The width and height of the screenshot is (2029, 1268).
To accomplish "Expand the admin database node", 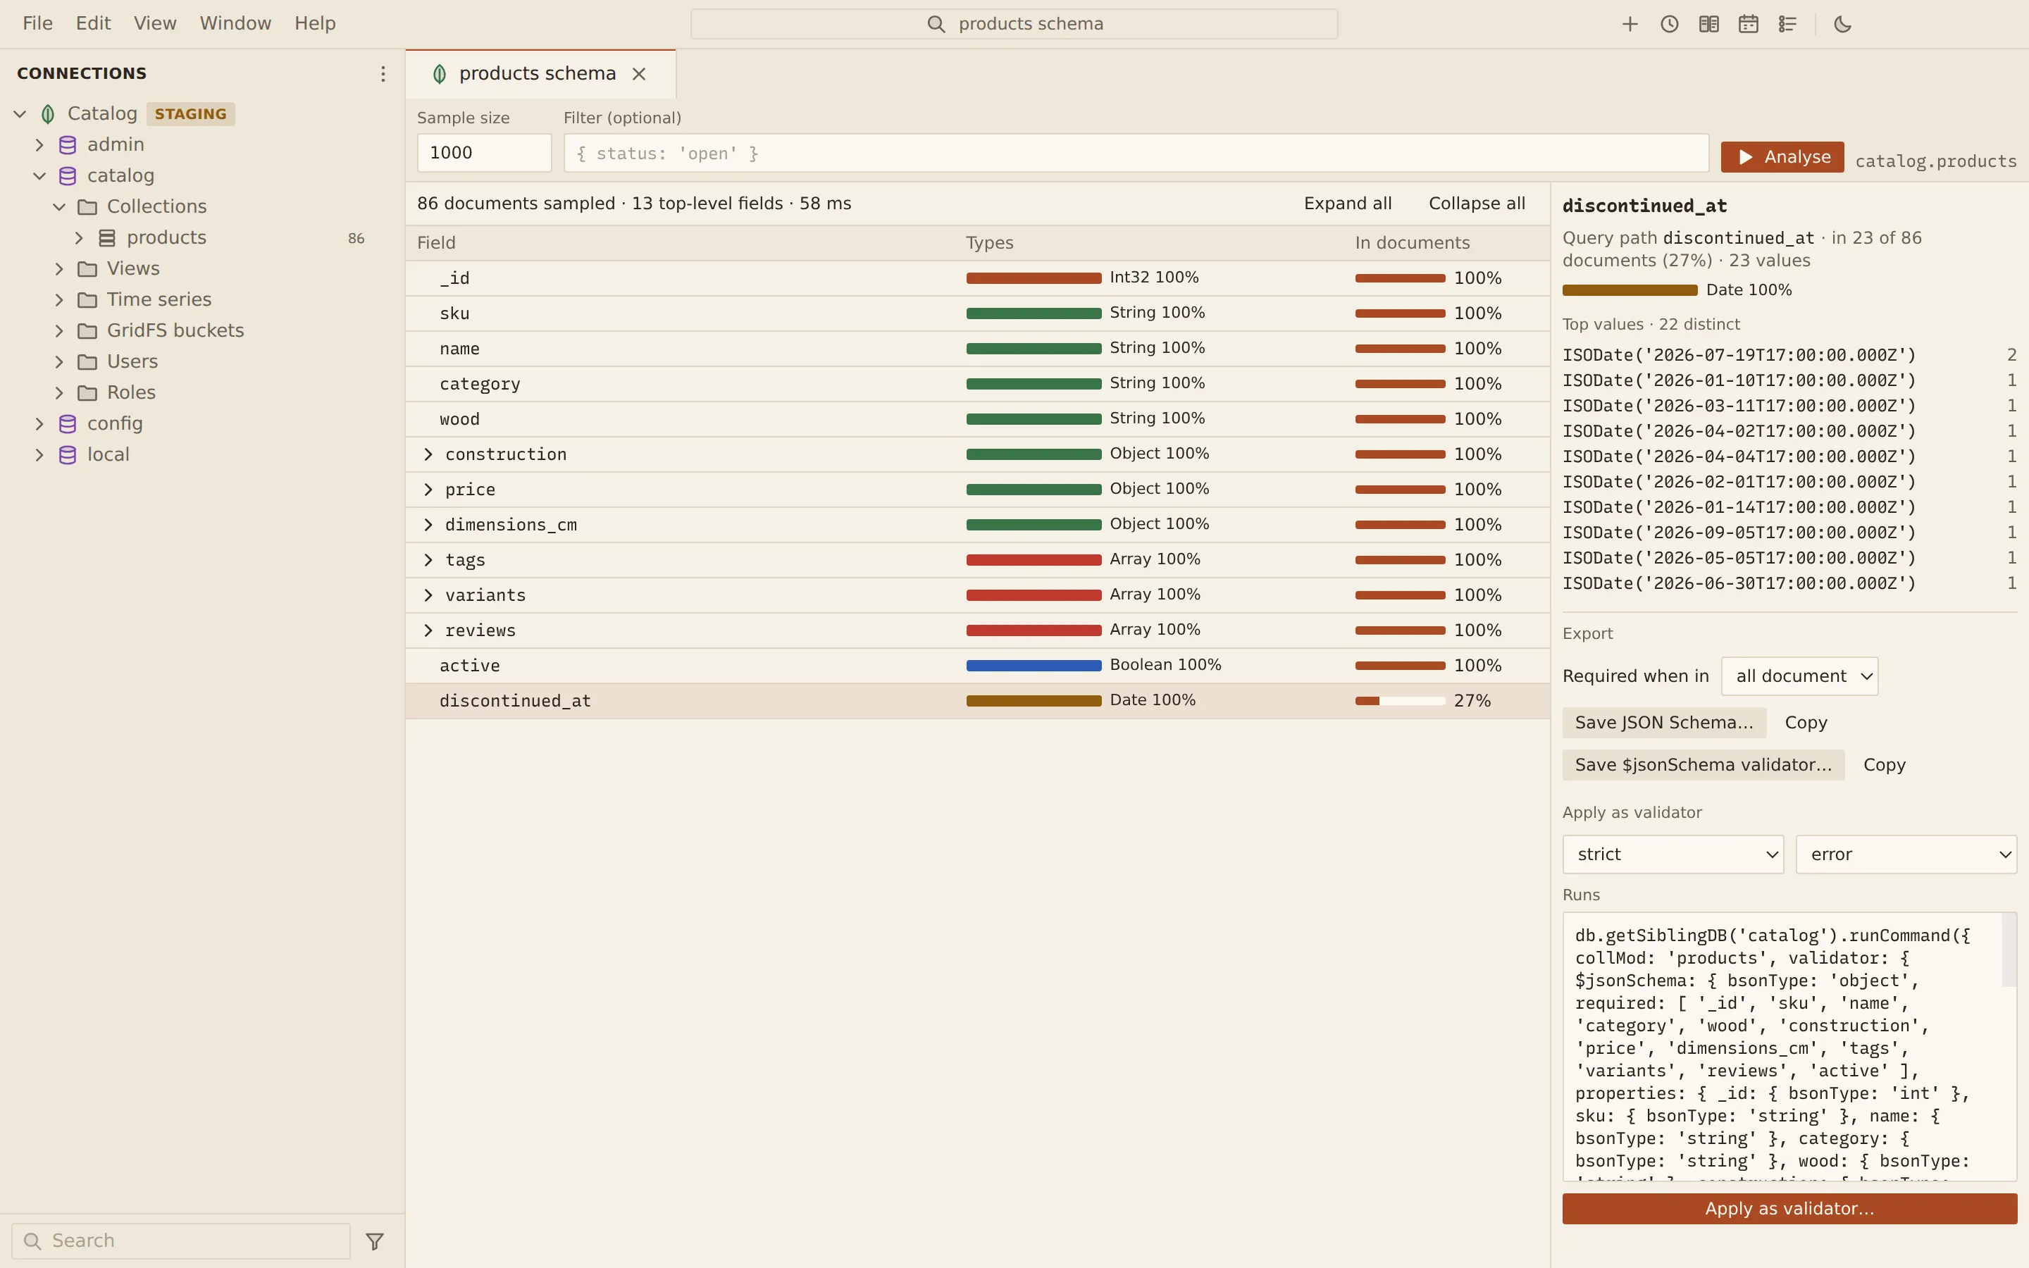I will point(39,144).
